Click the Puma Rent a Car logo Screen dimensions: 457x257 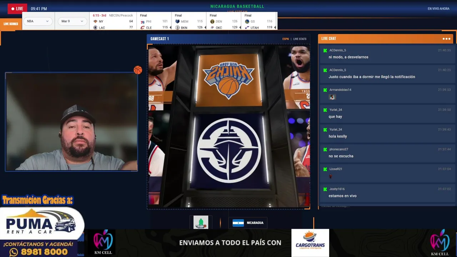41,224
